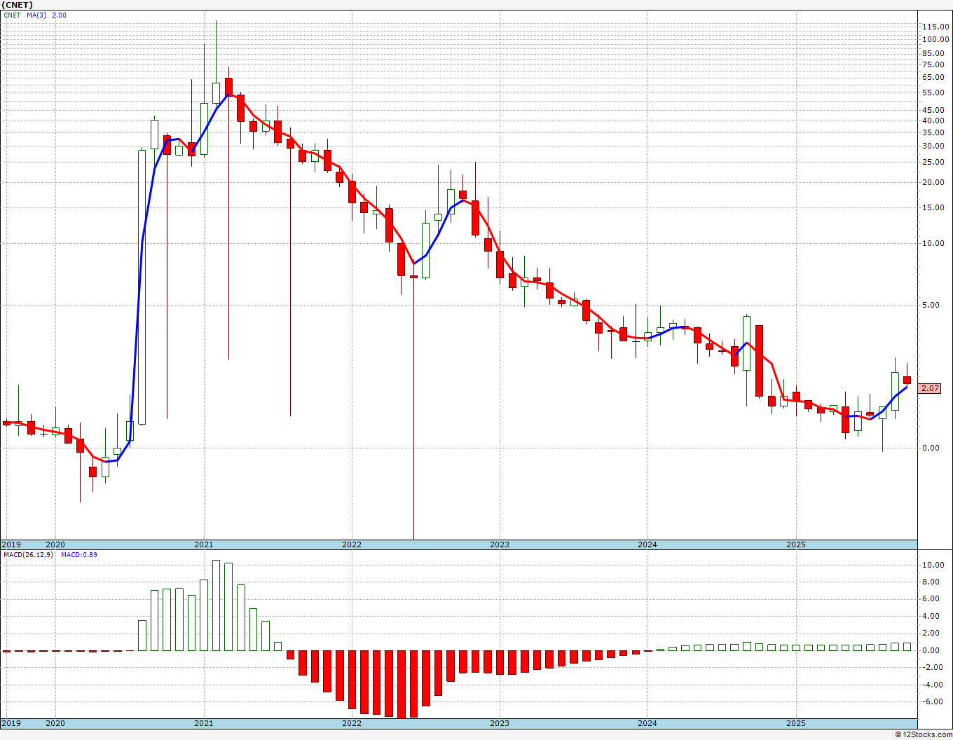The height and width of the screenshot is (740, 953).
Task: Click the (CNET) chart title
Action: pos(17,4)
